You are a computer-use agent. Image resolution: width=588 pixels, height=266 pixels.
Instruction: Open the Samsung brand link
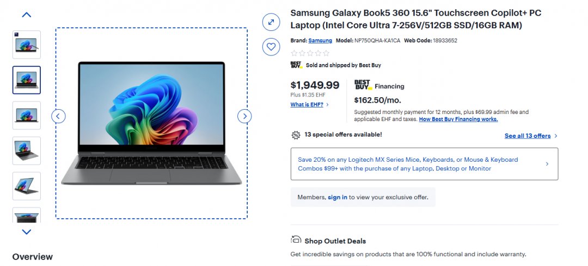click(320, 41)
